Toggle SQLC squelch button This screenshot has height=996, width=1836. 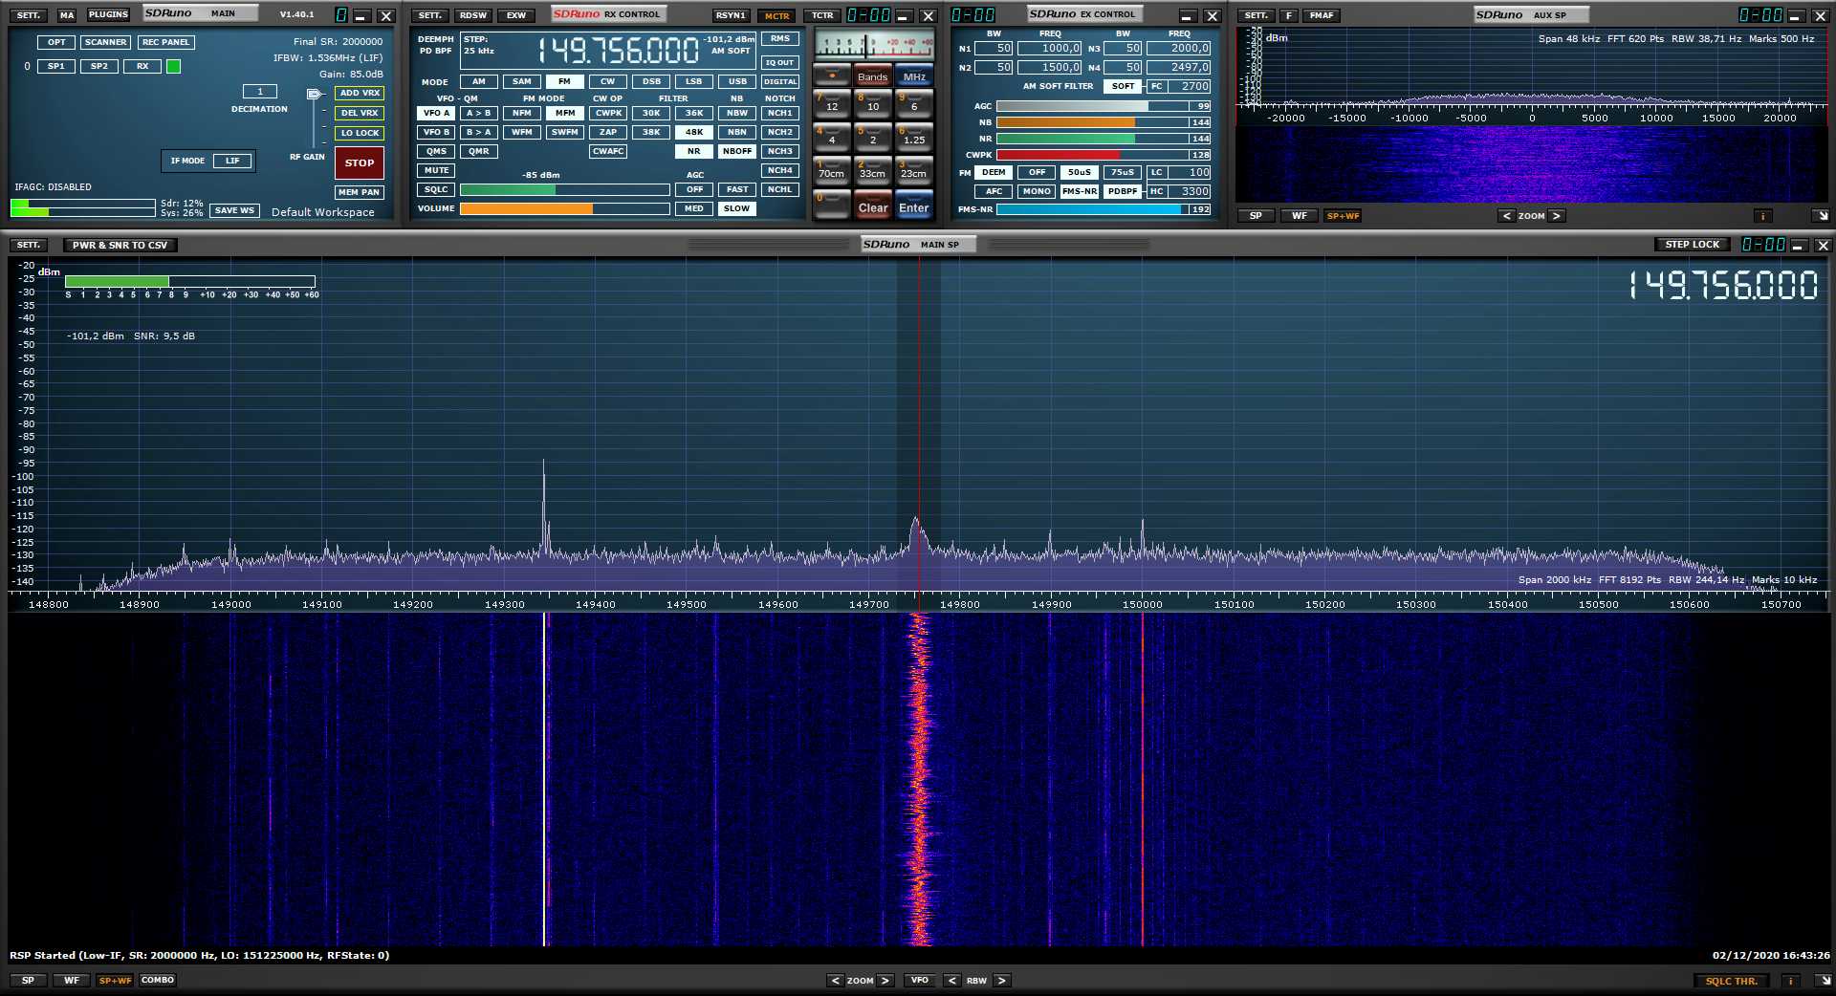436,189
